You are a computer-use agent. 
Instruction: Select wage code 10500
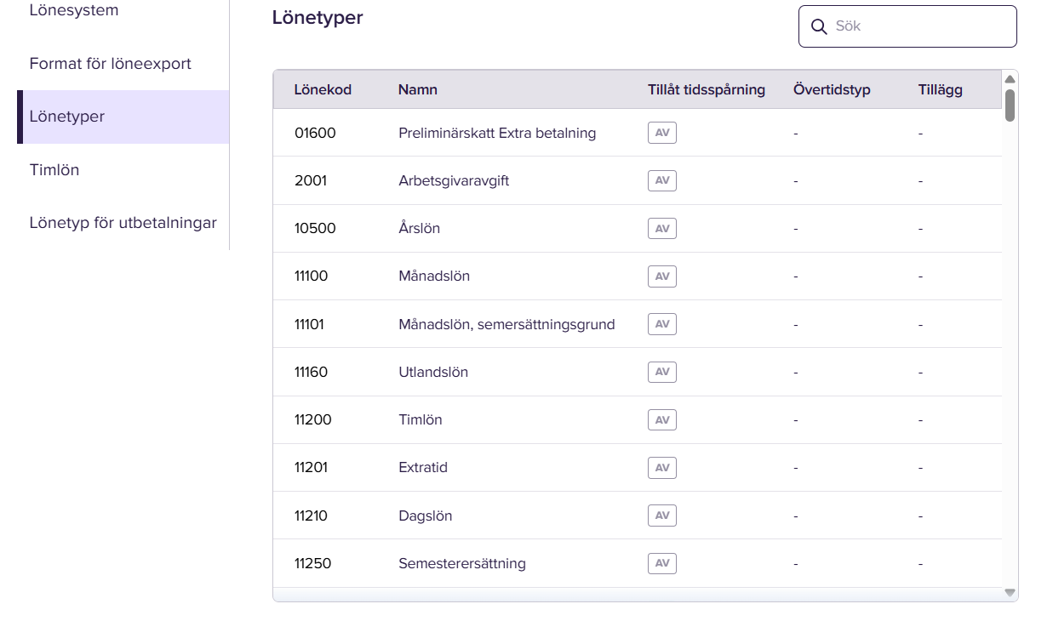[315, 229]
